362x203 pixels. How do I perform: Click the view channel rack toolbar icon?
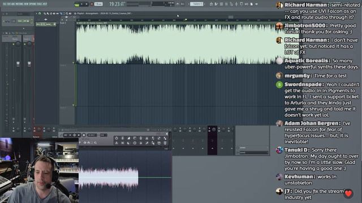[x=221, y=4]
